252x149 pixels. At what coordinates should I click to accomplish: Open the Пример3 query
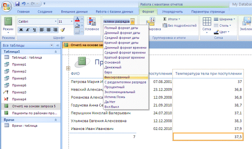coord(31,92)
